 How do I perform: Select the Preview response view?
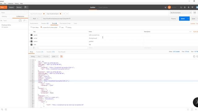tap(46, 56)
